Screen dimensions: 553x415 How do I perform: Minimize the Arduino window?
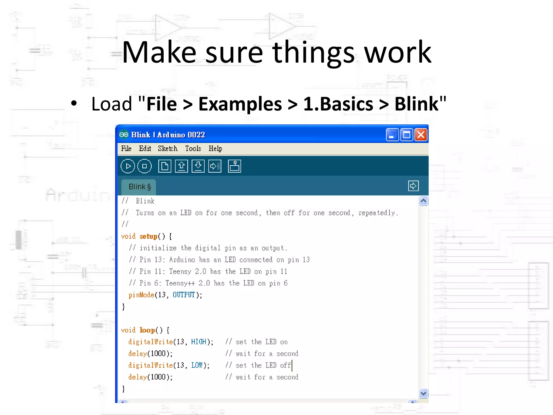[x=392, y=135]
